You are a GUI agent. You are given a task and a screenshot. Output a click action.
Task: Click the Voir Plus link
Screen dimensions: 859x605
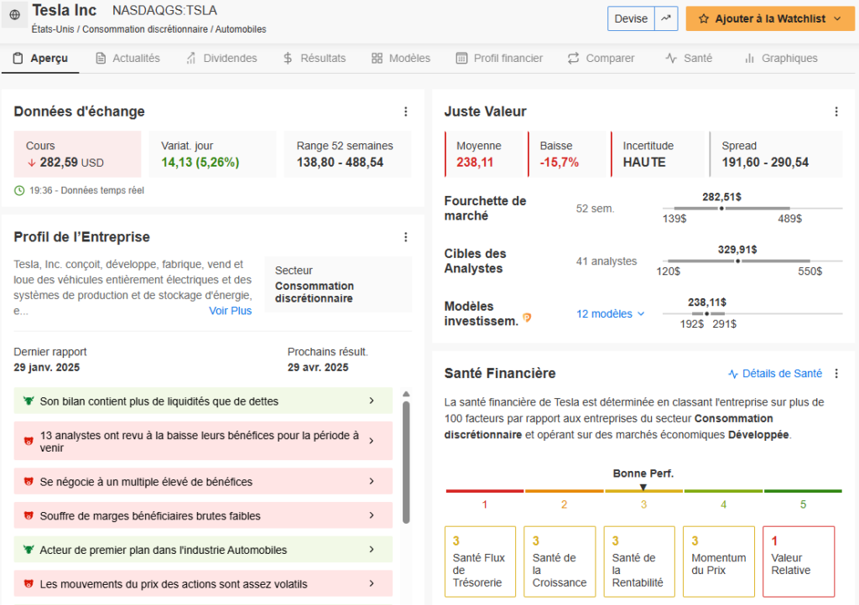click(x=230, y=311)
